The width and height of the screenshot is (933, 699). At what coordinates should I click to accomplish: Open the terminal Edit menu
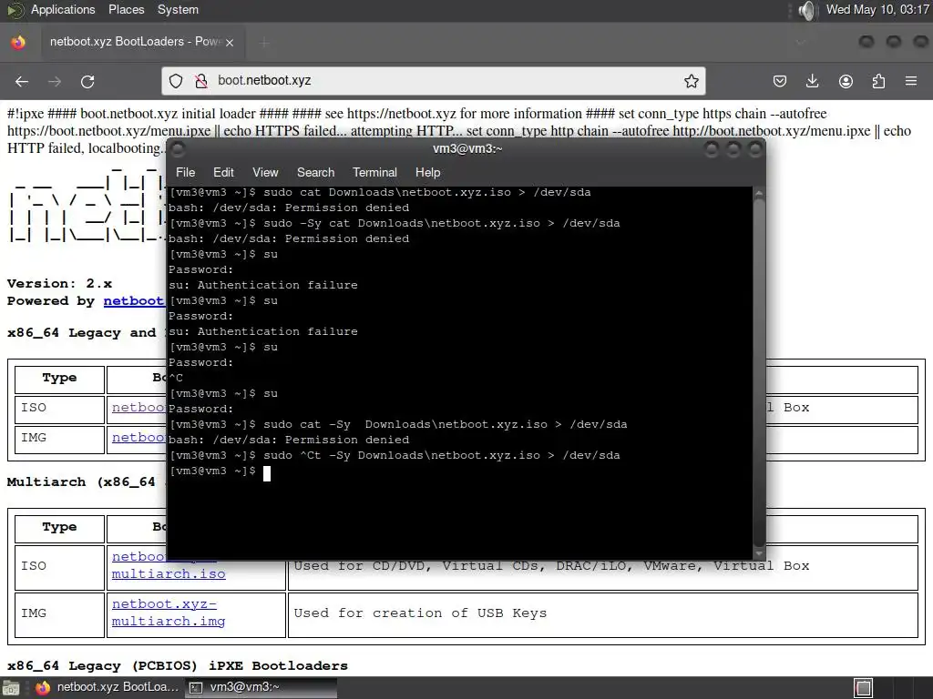click(223, 172)
